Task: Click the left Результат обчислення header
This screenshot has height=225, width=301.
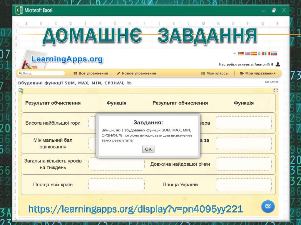Action: pos(53,103)
